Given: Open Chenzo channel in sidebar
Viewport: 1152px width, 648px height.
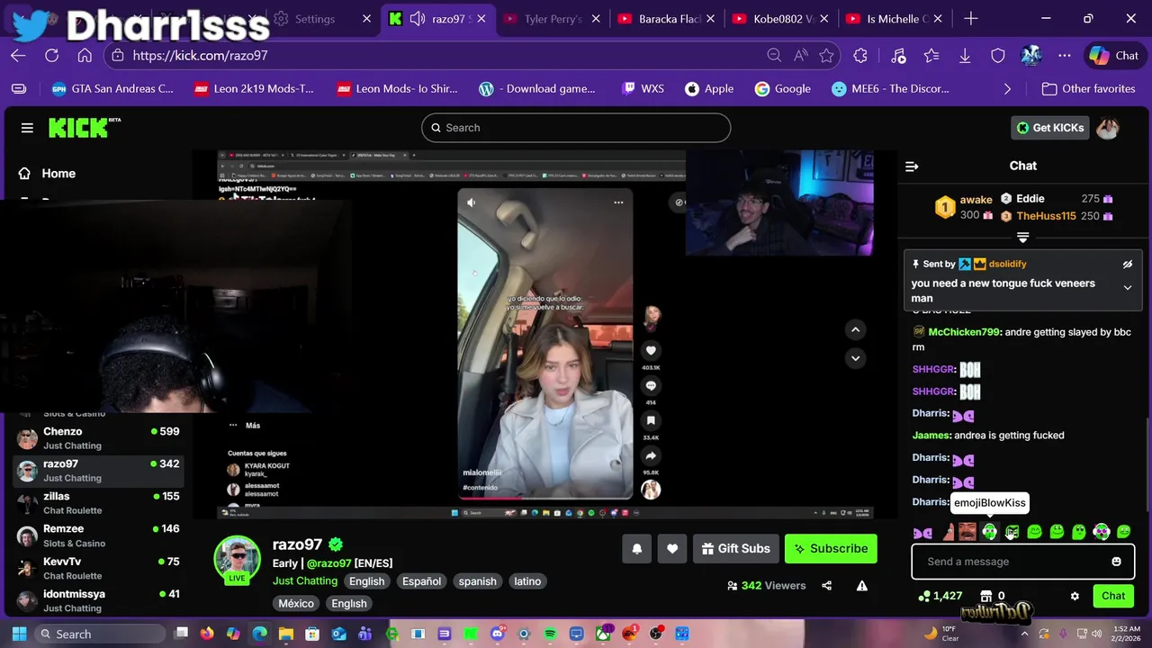Looking at the screenshot, I should pos(98,438).
